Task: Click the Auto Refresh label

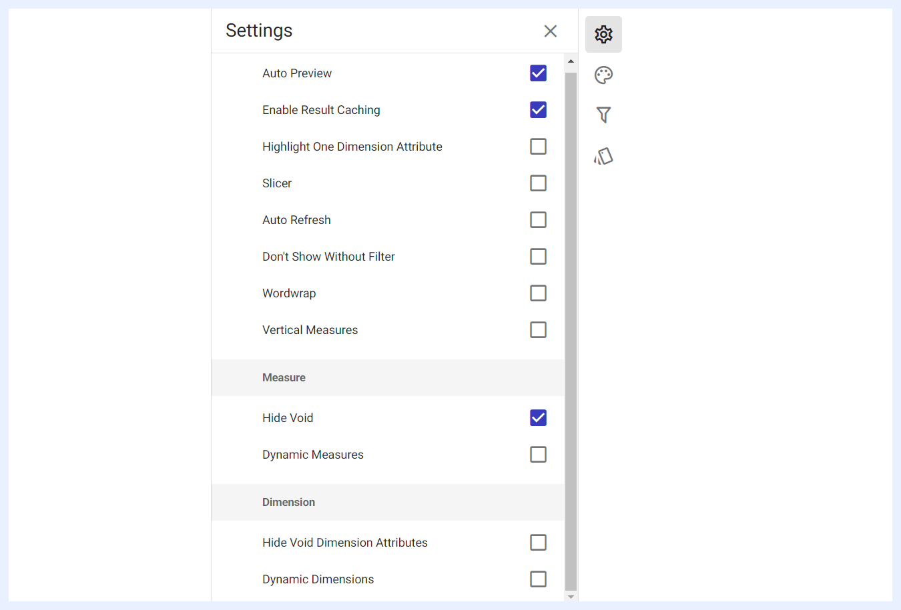Action: pos(296,220)
